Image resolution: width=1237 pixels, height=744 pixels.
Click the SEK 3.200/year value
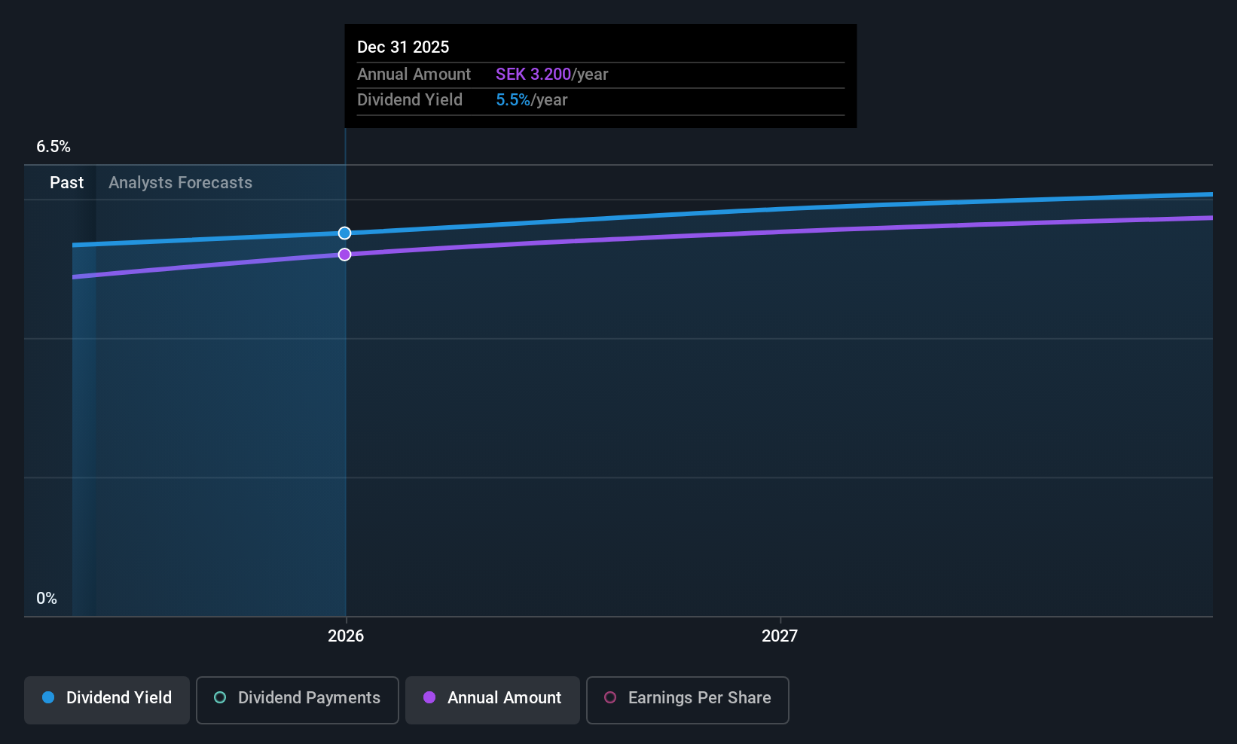(x=552, y=75)
